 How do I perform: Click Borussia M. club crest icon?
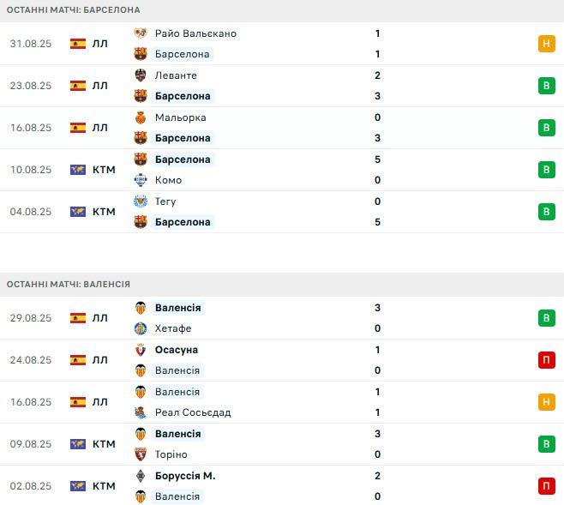click(x=141, y=476)
